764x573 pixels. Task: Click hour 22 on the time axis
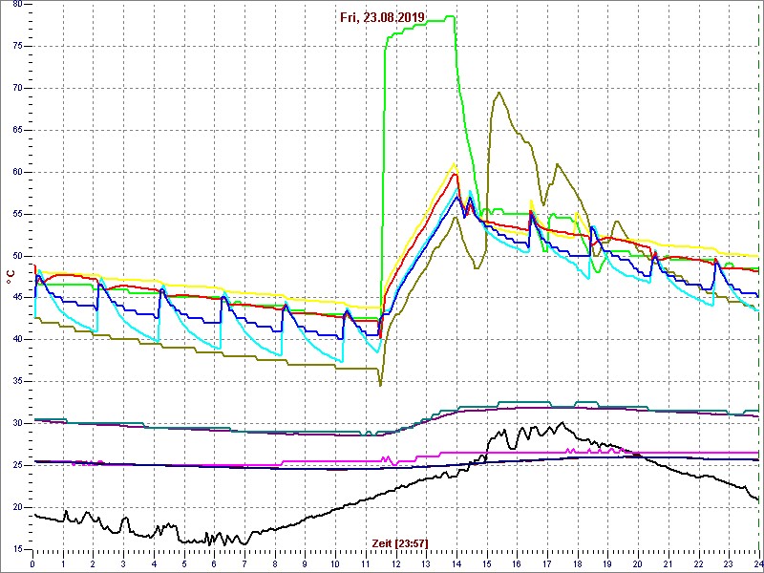coord(698,562)
